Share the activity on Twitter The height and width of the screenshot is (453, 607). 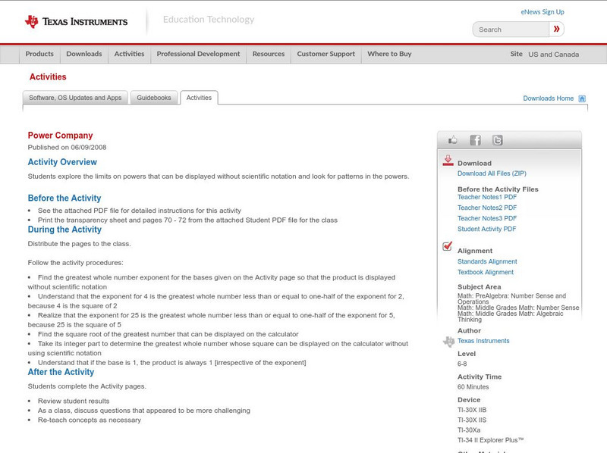496,139
